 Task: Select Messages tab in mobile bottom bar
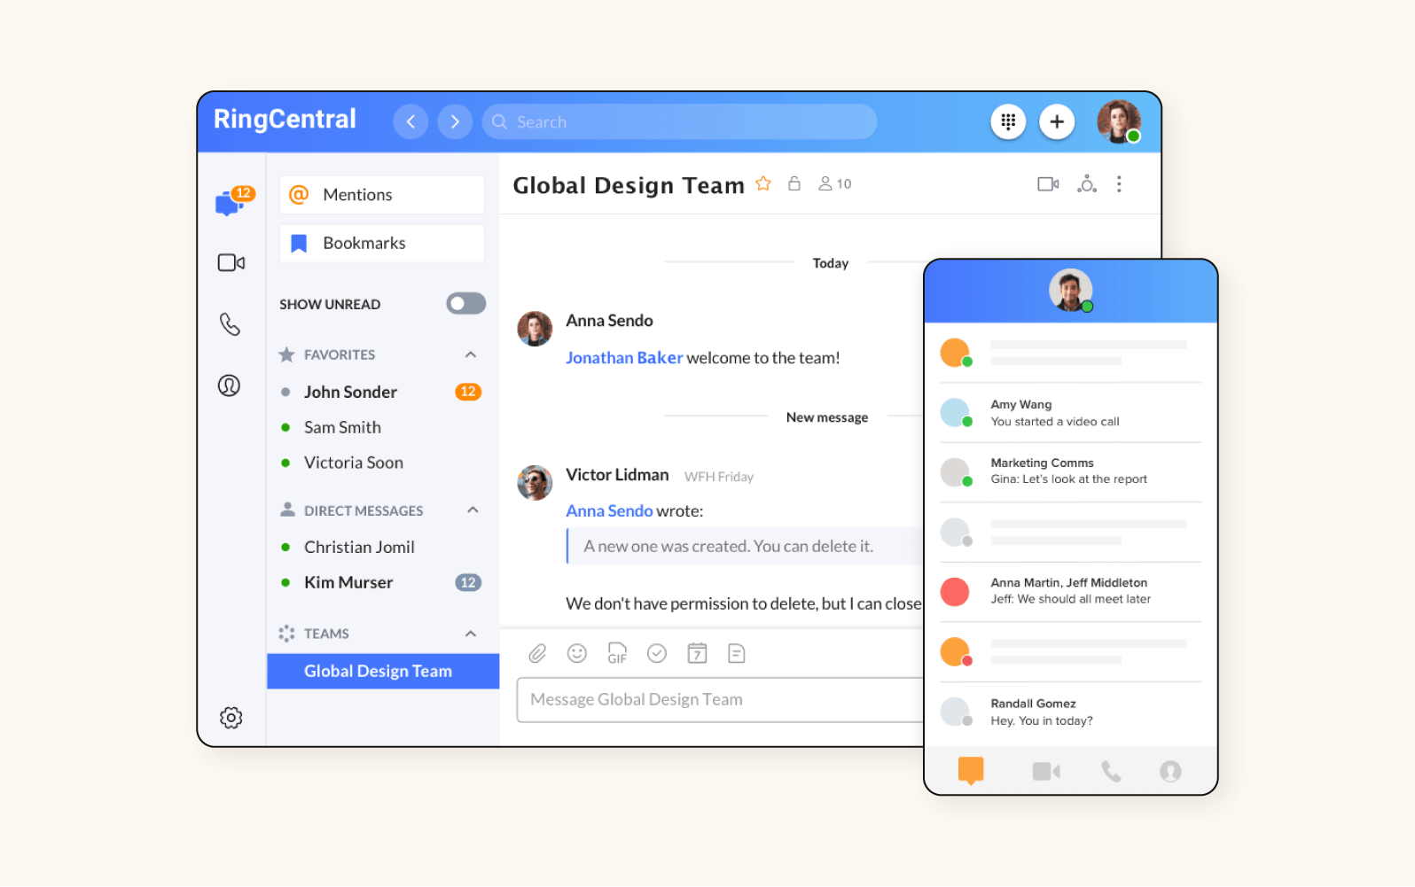[971, 771]
